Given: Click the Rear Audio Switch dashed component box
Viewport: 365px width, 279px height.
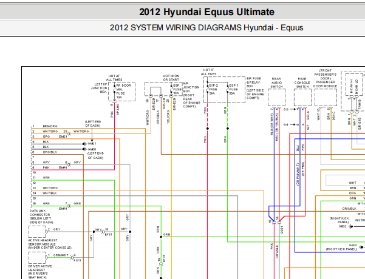Looking at the screenshot, I should click(276, 98).
